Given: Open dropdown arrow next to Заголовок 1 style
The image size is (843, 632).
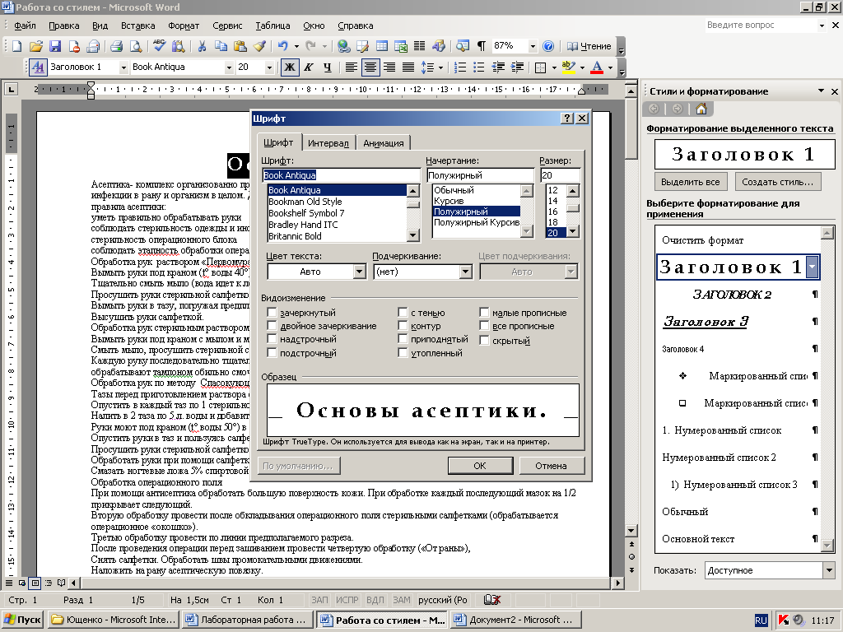Looking at the screenshot, I should point(813,267).
